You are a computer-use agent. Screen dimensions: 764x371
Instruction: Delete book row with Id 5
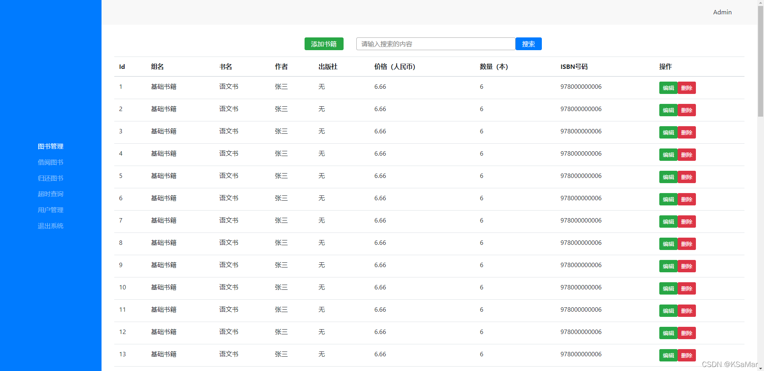coord(687,177)
